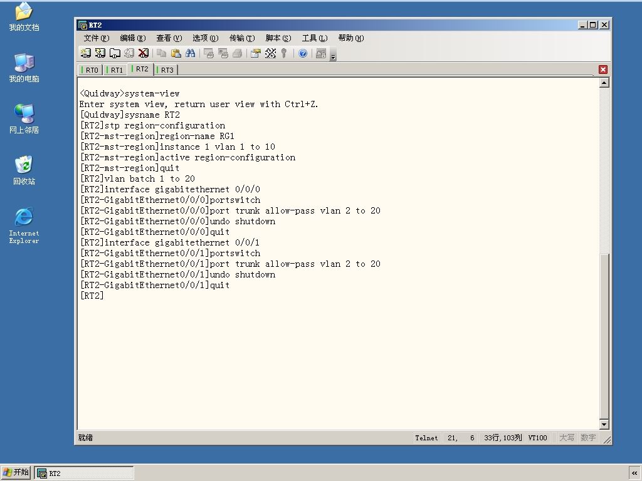Image resolution: width=642 pixels, height=481 pixels.
Task: Click the [RT2] prompt line in terminal
Action: click(92, 296)
